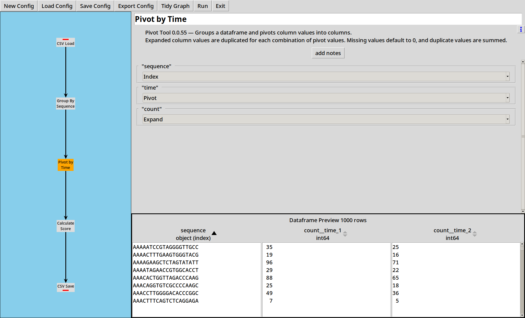This screenshot has width=525, height=318.
Task: Sort by sequence column arrow
Action: (x=214, y=233)
